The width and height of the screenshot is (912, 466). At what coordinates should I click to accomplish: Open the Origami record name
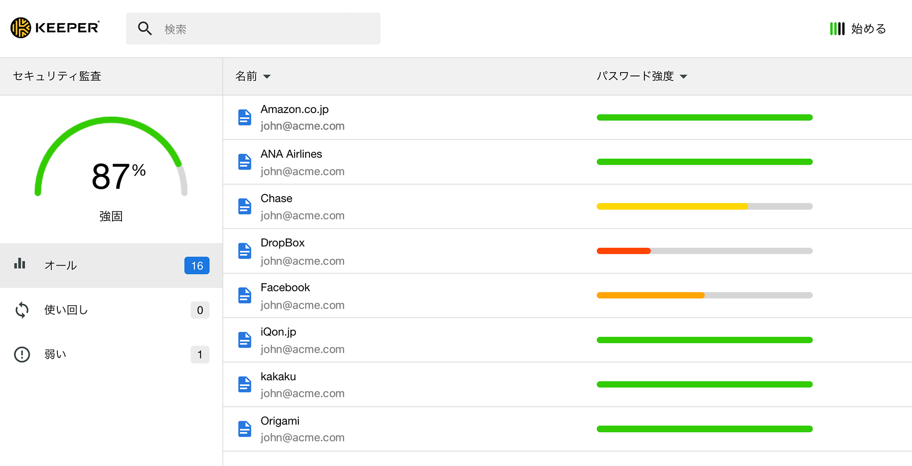[x=280, y=421]
